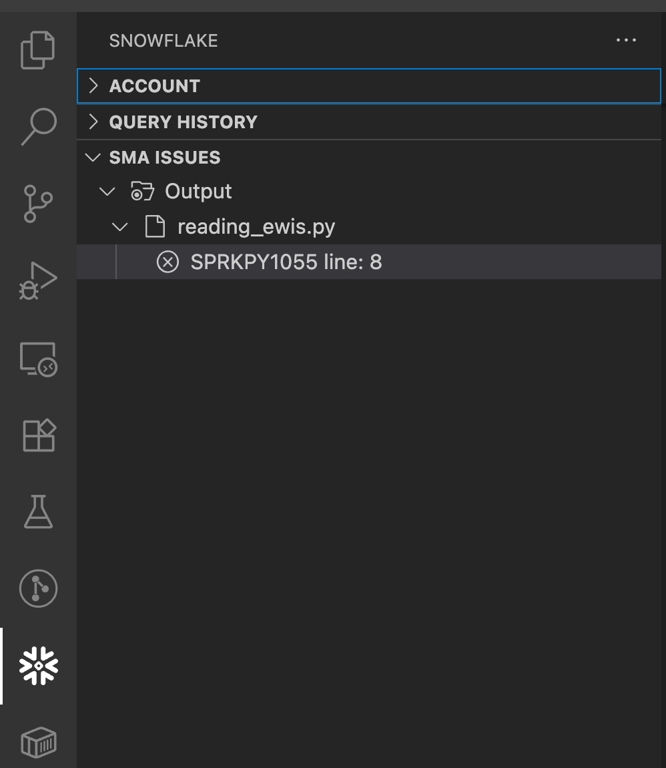The width and height of the screenshot is (666, 768).
Task: Expand the ACCOUNT section
Action: (154, 86)
